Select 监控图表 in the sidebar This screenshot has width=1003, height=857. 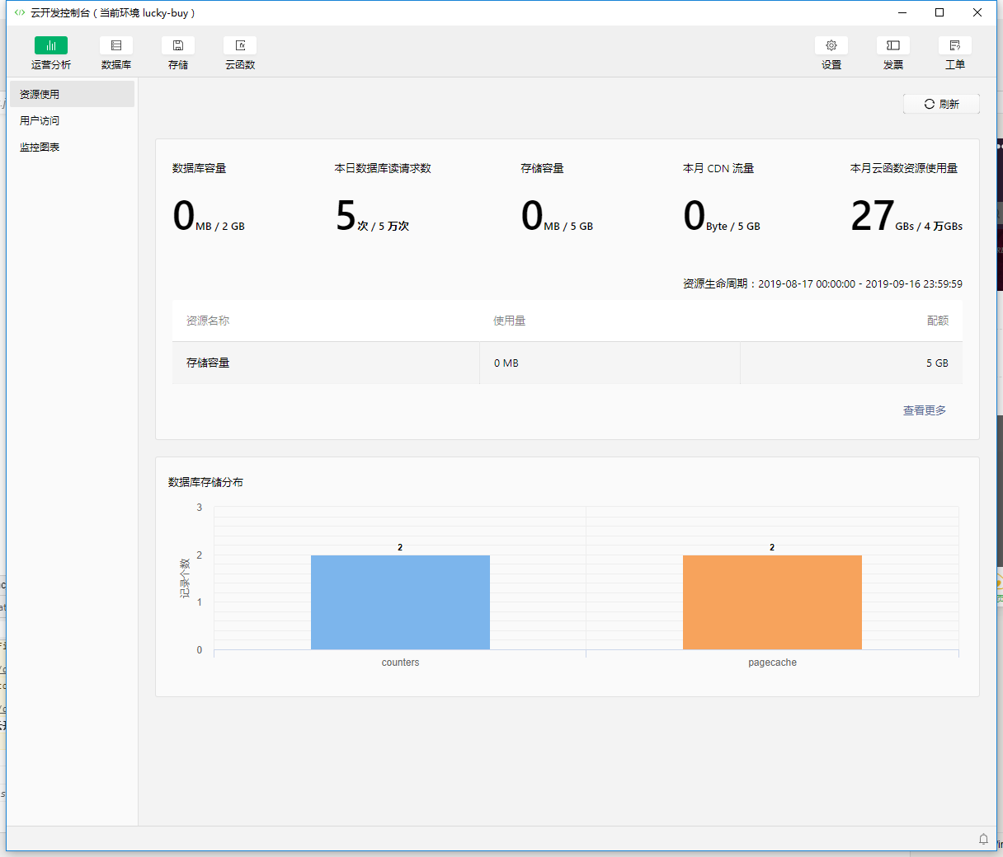click(x=72, y=147)
